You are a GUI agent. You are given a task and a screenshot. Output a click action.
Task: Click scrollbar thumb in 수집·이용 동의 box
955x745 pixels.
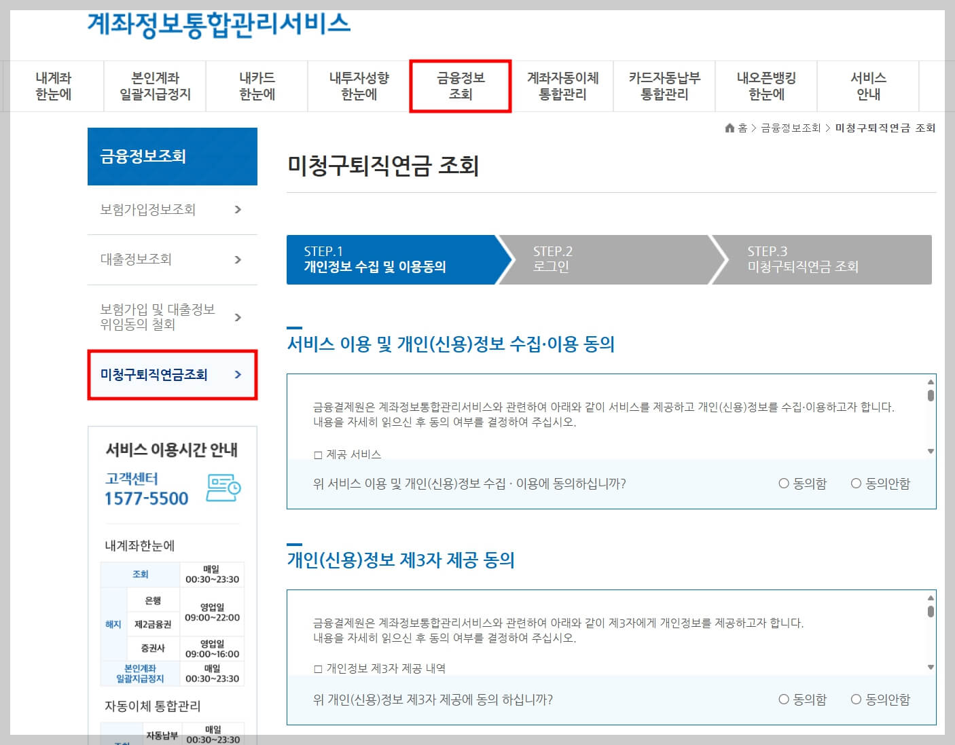931,395
